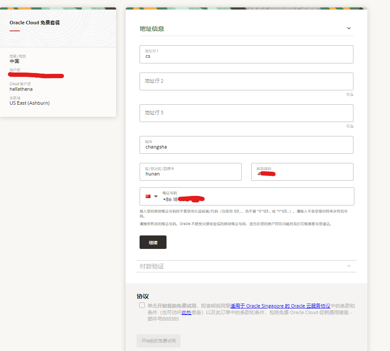Open the 此处 link in the agreement text
The height and width of the screenshot is (351, 390).
187,312
